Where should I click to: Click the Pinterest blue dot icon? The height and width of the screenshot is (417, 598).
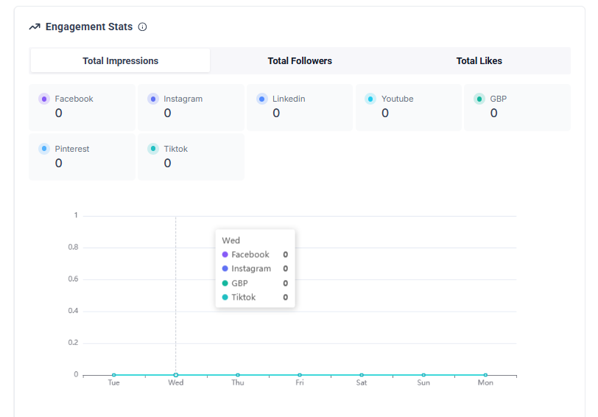(44, 148)
